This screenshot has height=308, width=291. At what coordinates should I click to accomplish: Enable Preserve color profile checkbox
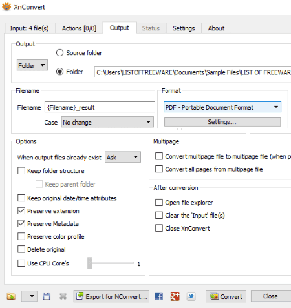click(x=21, y=236)
